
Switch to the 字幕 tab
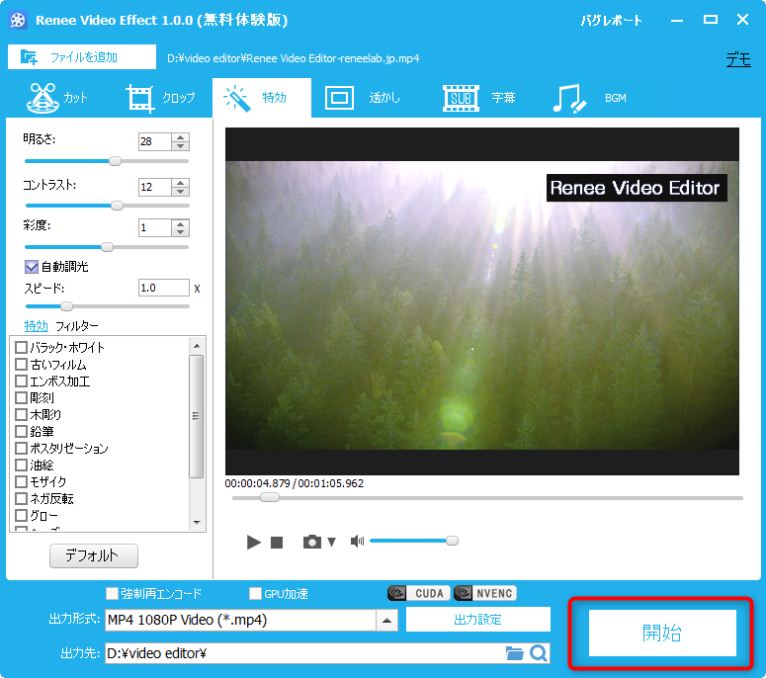(478, 98)
